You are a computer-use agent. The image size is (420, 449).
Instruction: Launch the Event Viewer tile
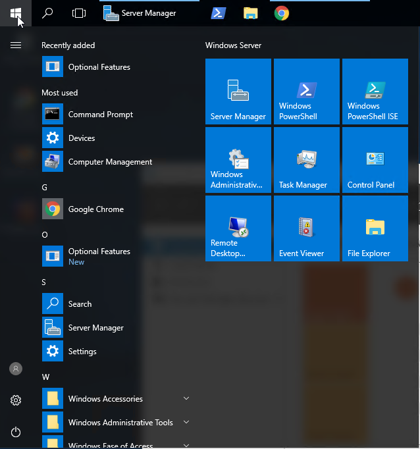coord(306,228)
